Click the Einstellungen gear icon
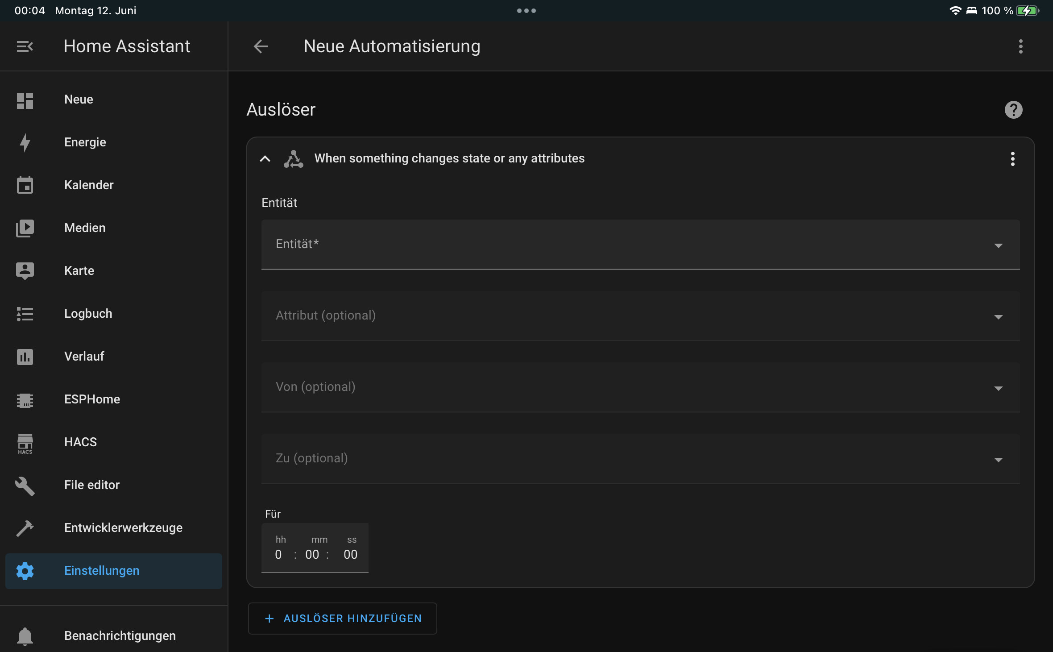Screen dimensions: 1053x652 (25, 571)
